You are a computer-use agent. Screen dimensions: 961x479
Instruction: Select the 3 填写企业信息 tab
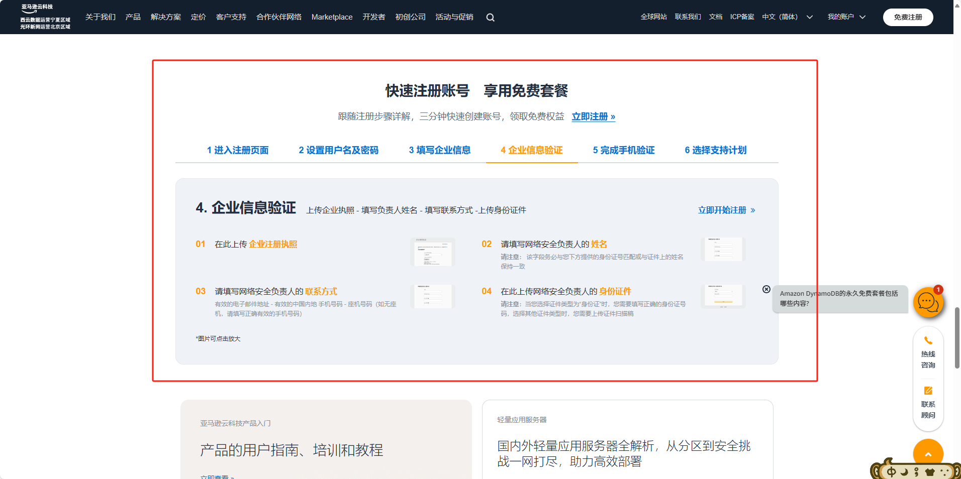(440, 150)
